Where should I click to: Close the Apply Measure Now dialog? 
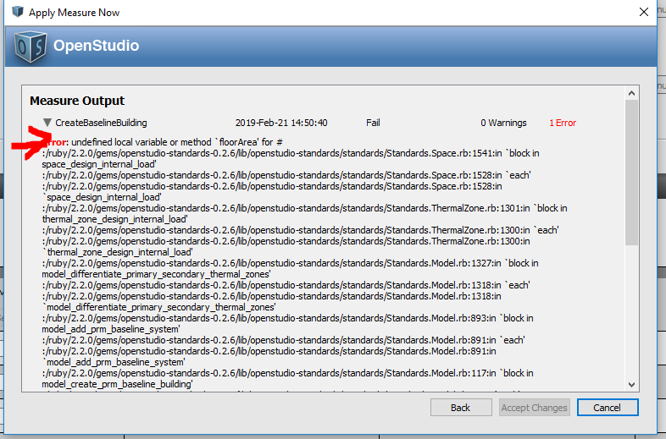coord(644,12)
